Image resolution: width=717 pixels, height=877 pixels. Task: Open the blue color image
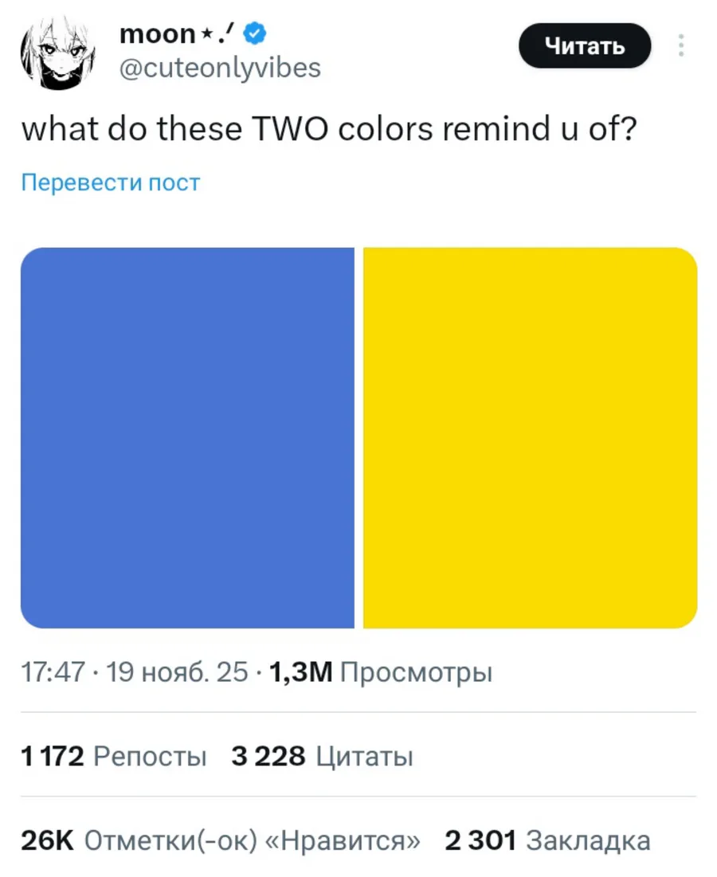[x=187, y=437]
